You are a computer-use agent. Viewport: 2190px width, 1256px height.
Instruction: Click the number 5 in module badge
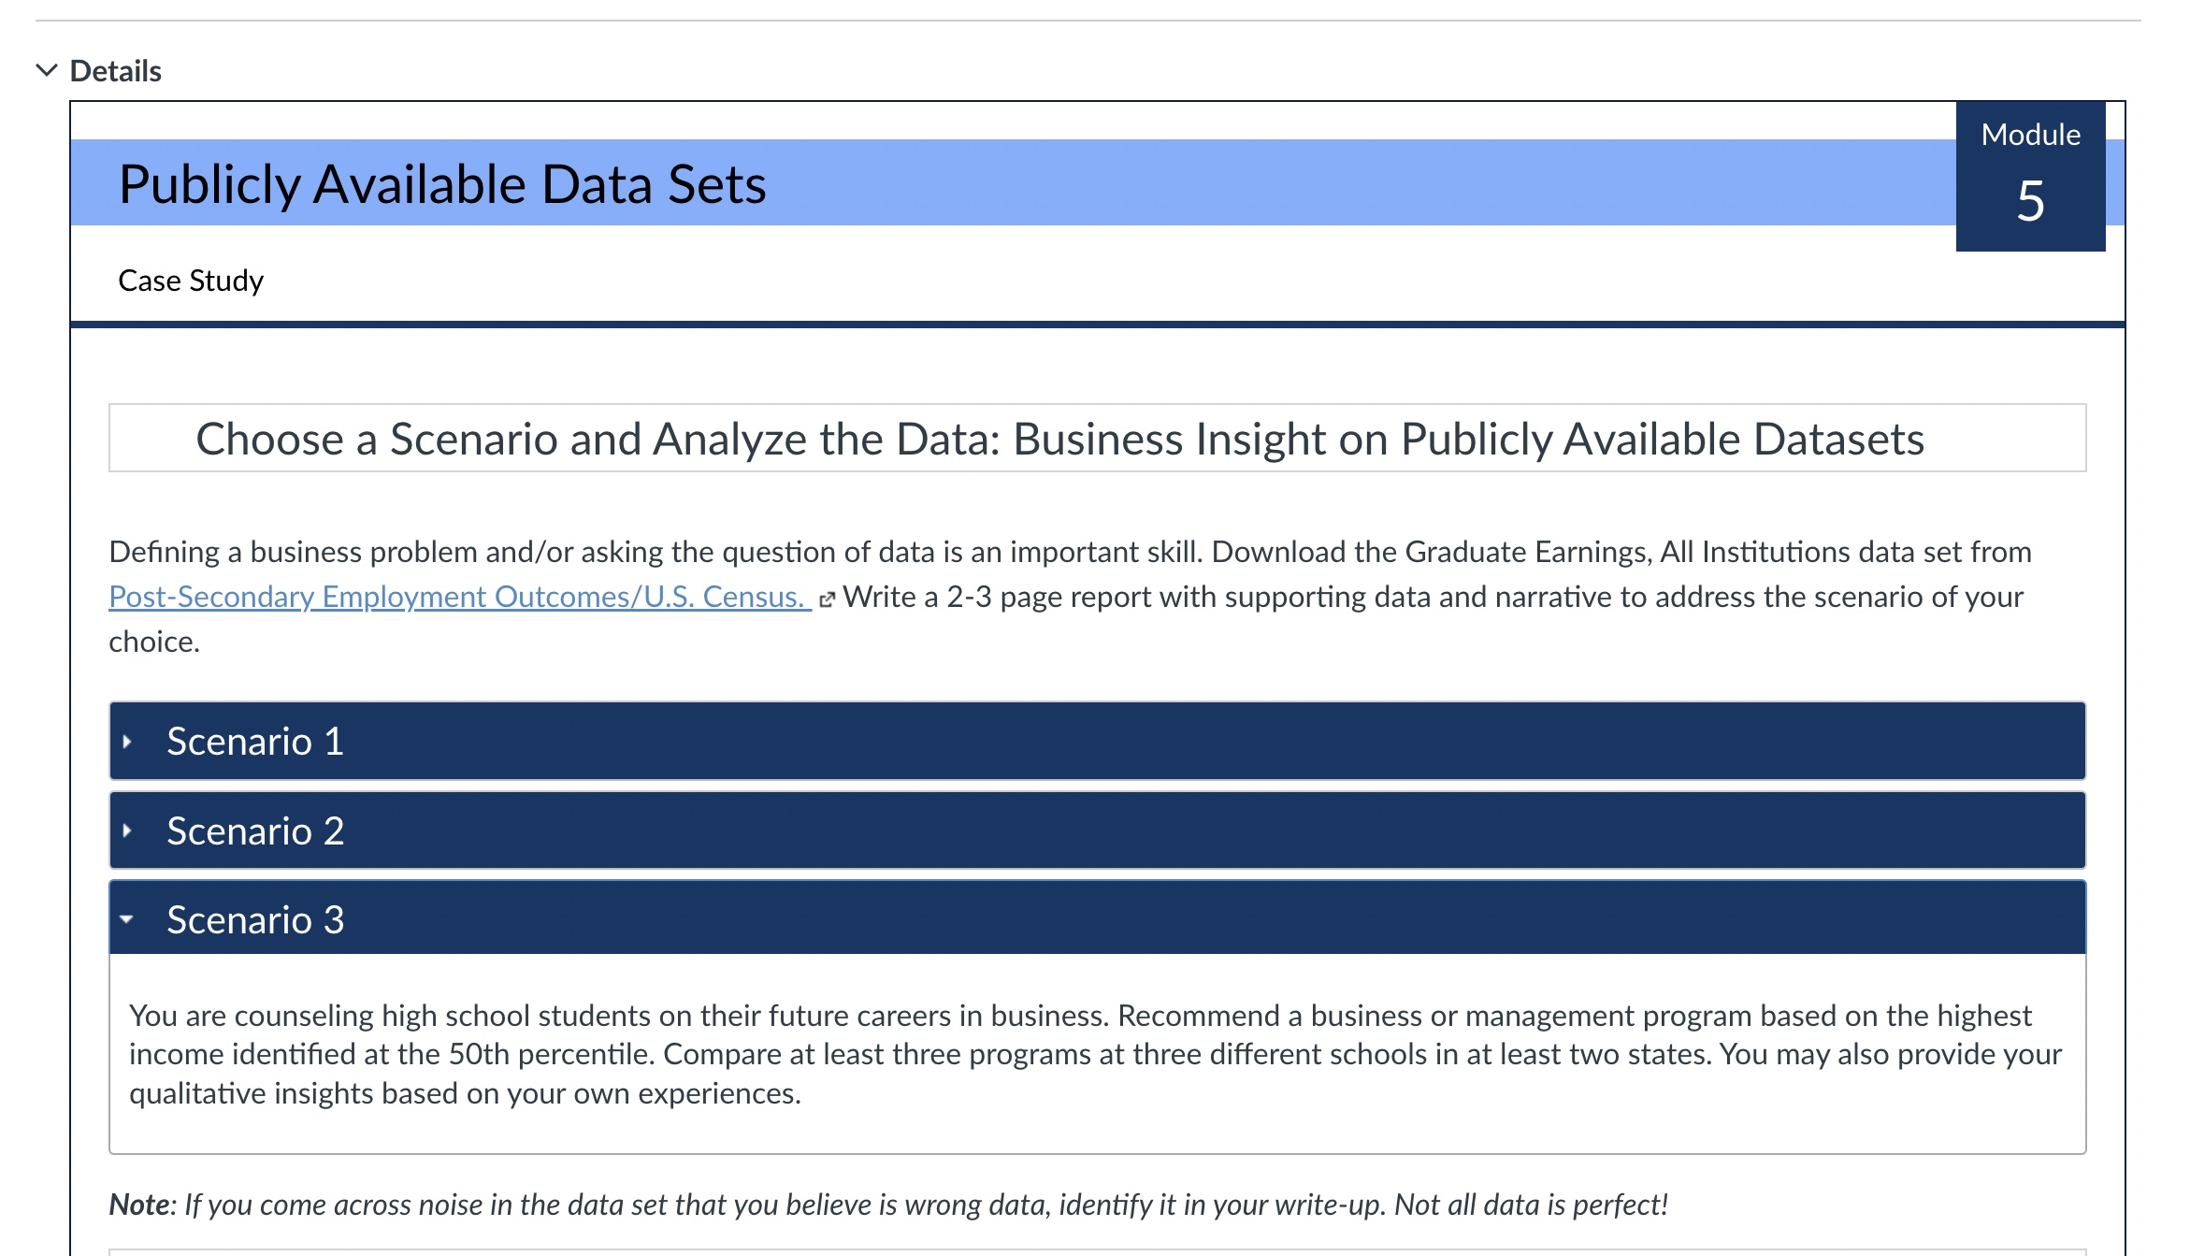[x=2030, y=201]
